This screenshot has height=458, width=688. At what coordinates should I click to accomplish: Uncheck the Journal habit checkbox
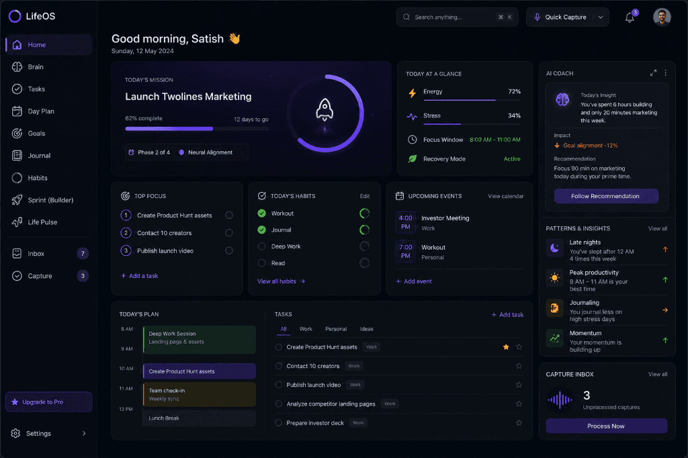pos(261,230)
